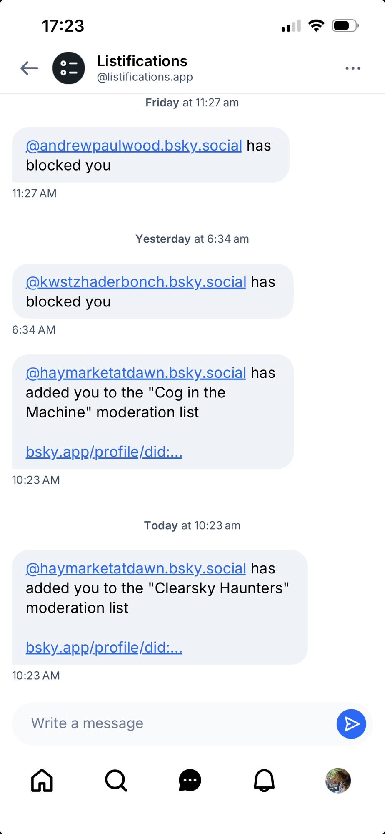The width and height of the screenshot is (385, 834).
Task: Tap the status bar clock showing 17:23
Action: (63, 26)
